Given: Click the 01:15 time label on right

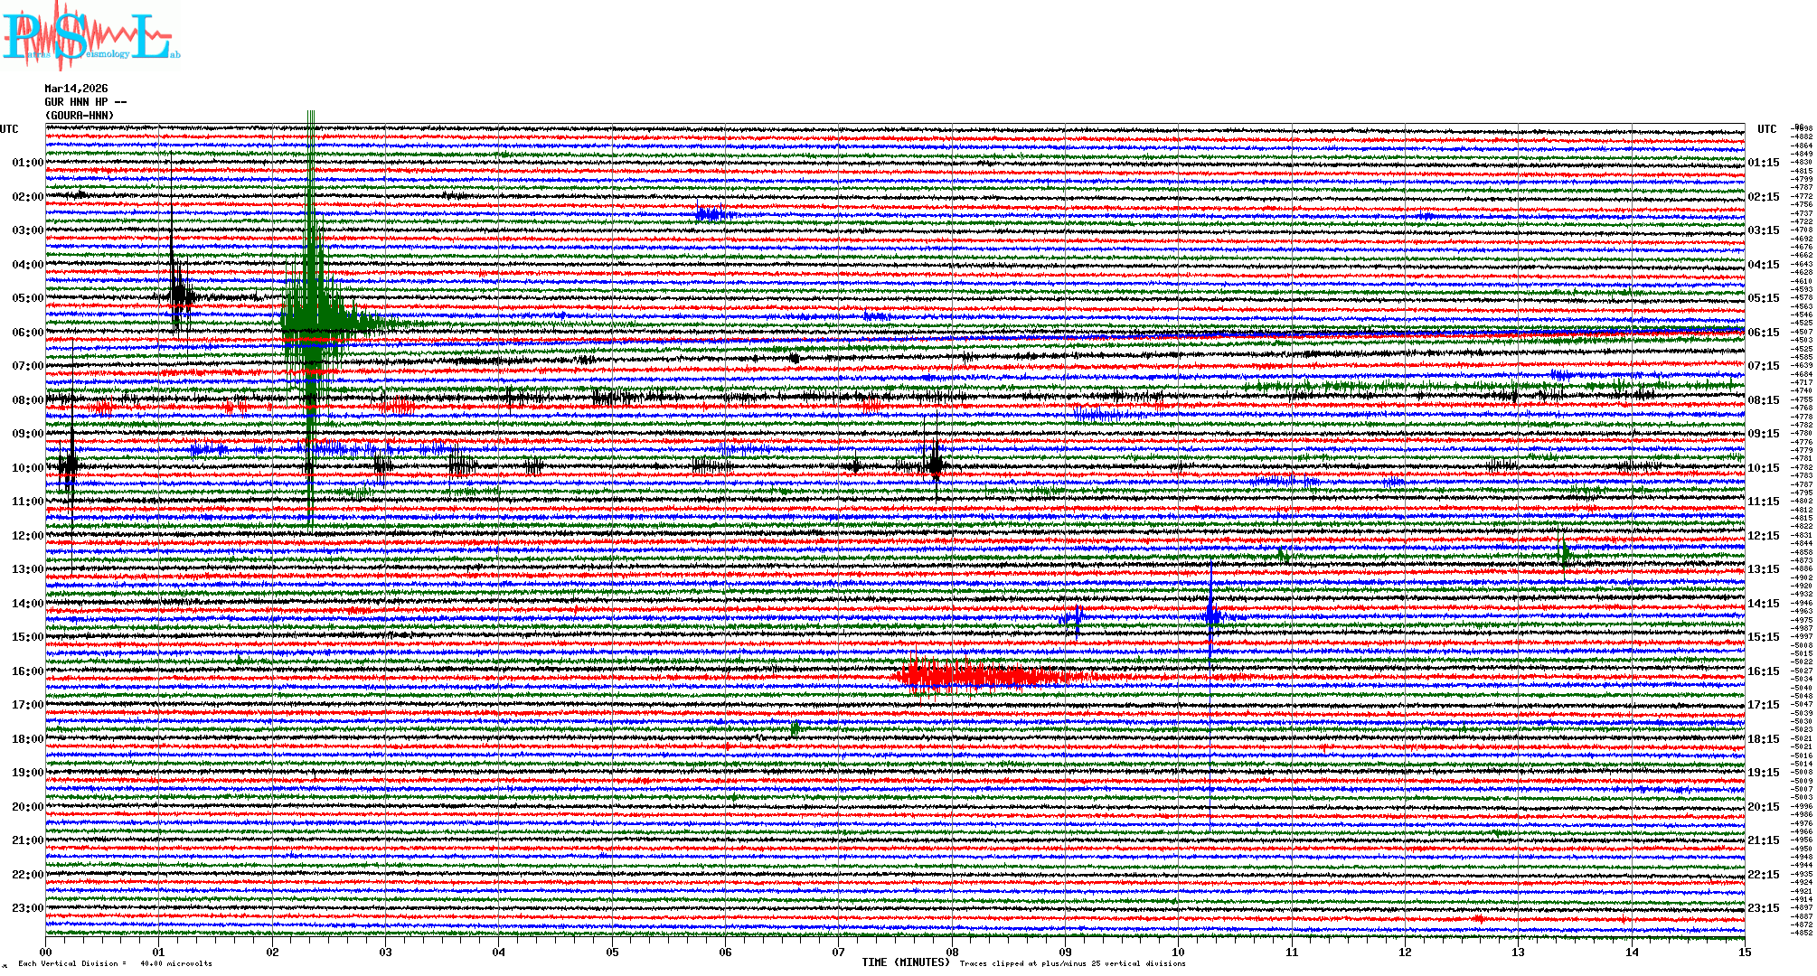Looking at the screenshot, I should [x=1763, y=163].
